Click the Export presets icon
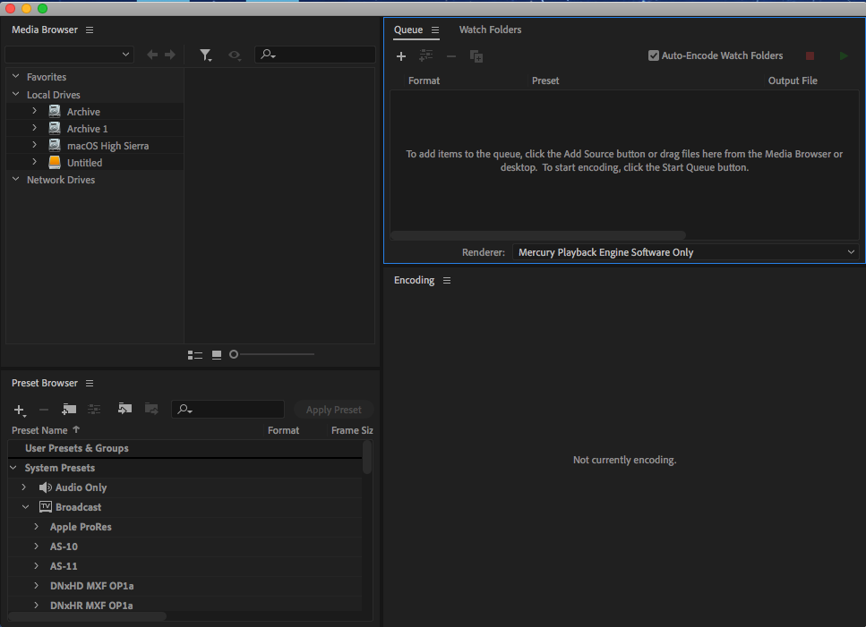Image resolution: width=866 pixels, height=627 pixels. [x=151, y=409]
